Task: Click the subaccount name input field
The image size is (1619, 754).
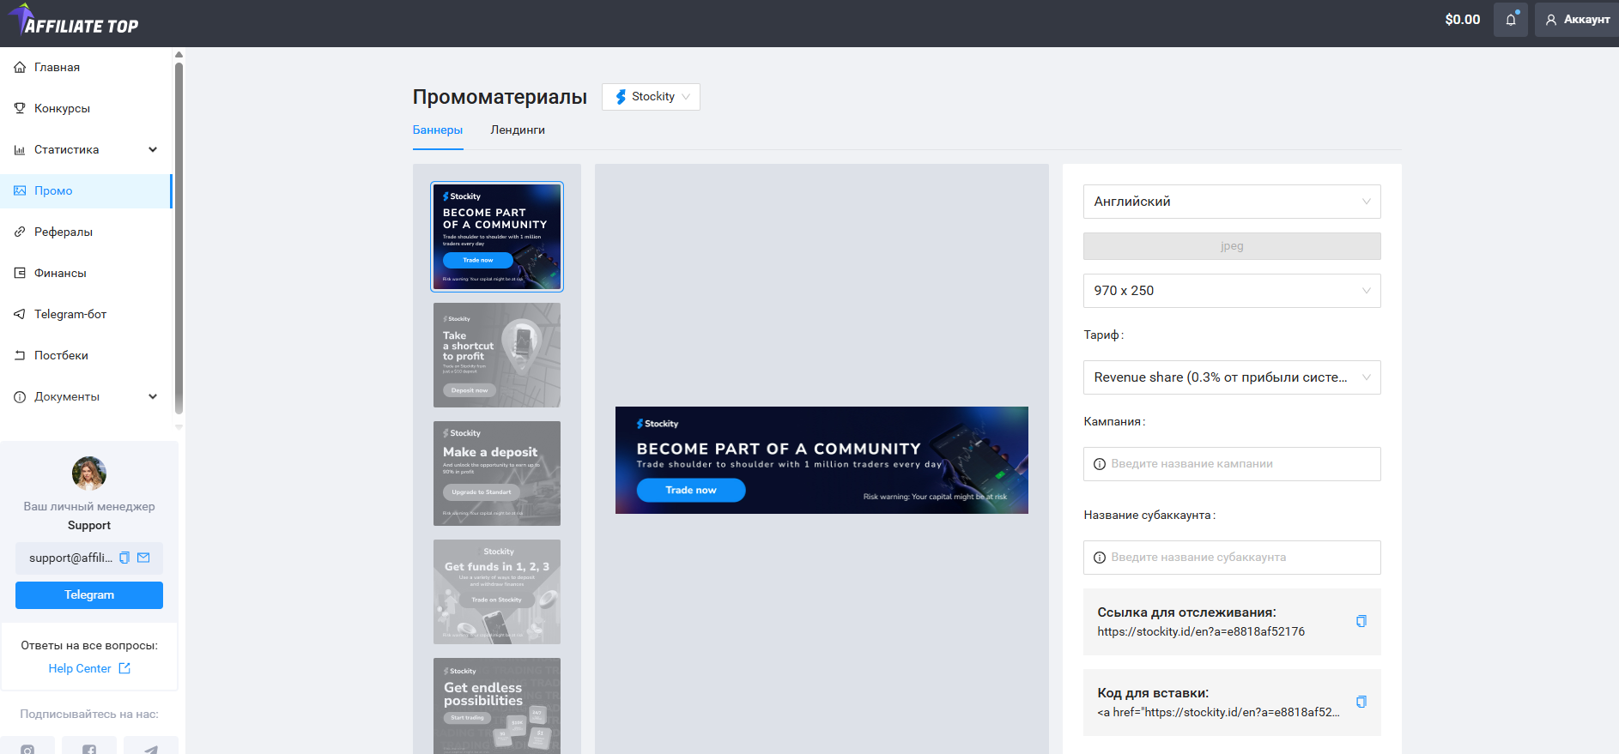Action: 1232,558
